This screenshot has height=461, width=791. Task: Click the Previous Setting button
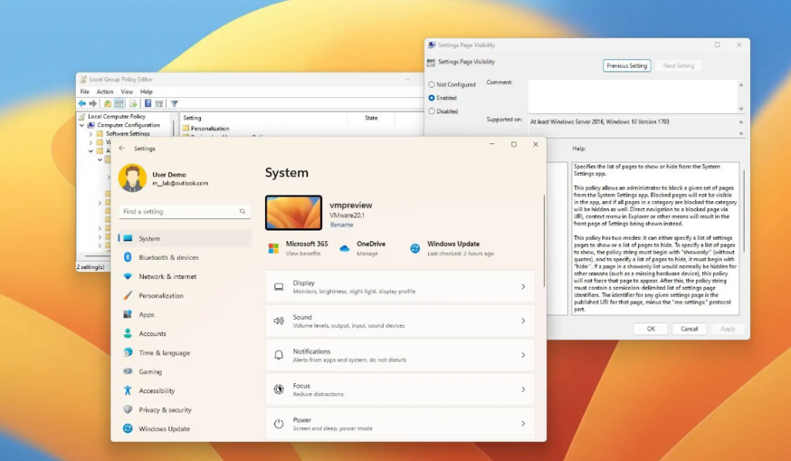coord(626,66)
